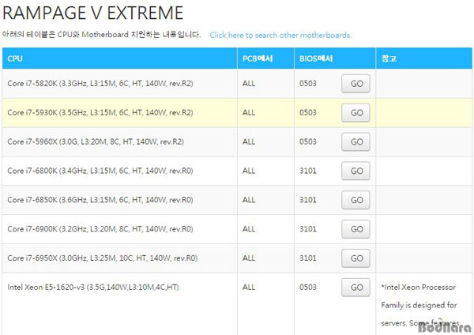
Task: Select Intel Xeon E5-1620-v3 description text
Action: point(93,287)
